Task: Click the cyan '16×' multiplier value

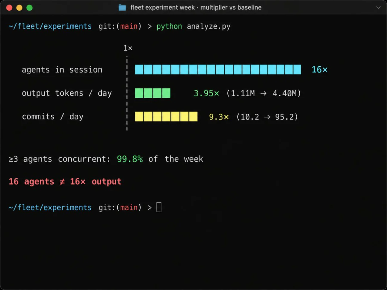Action: click(320, 70)
